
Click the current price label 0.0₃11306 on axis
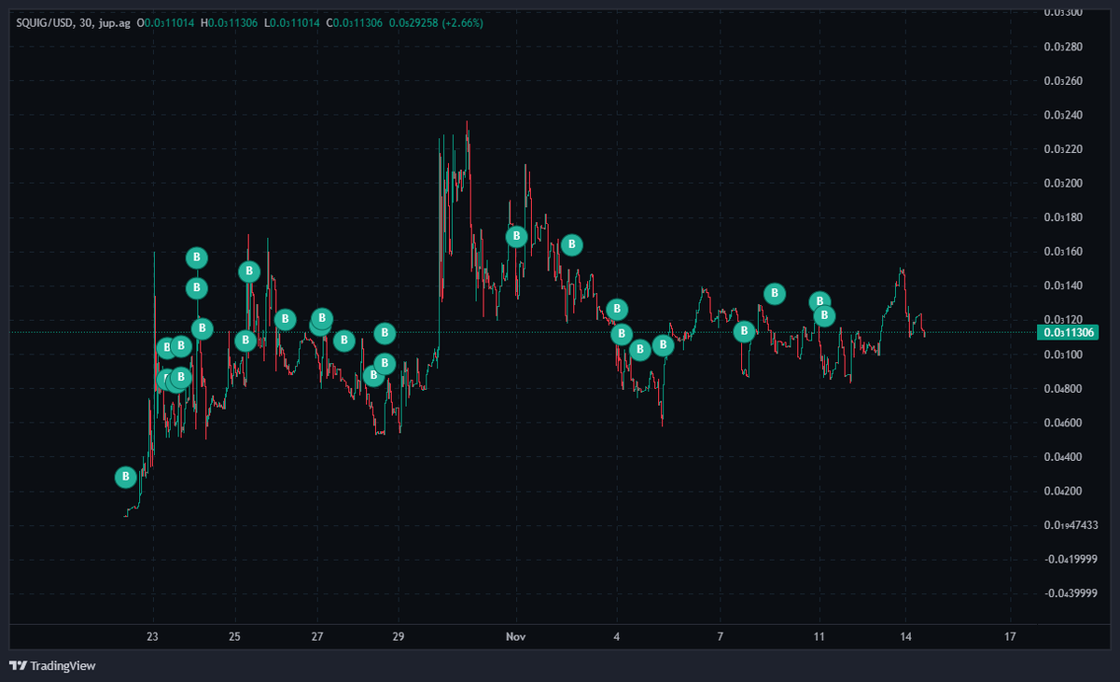(x=1070, y=332)
